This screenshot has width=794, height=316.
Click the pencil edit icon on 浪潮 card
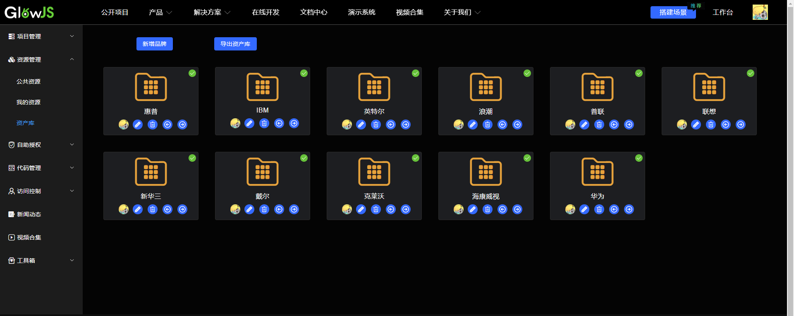tap(473, 124)
